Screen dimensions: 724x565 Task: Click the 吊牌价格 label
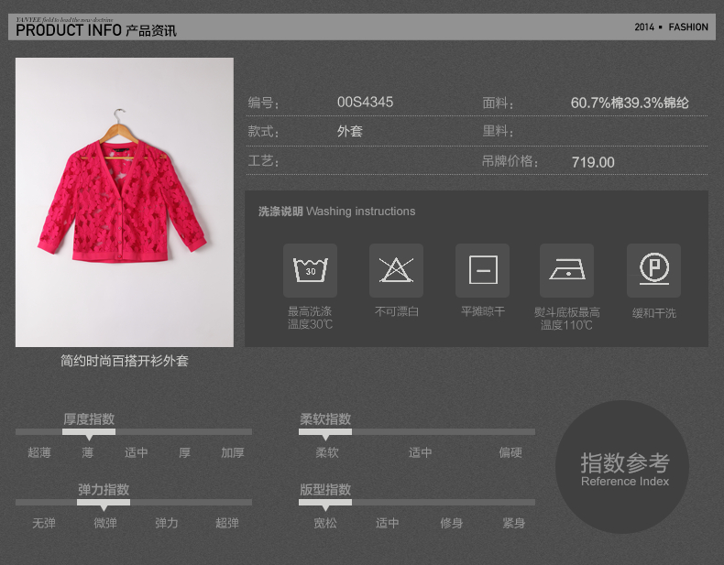click(510, 161)
